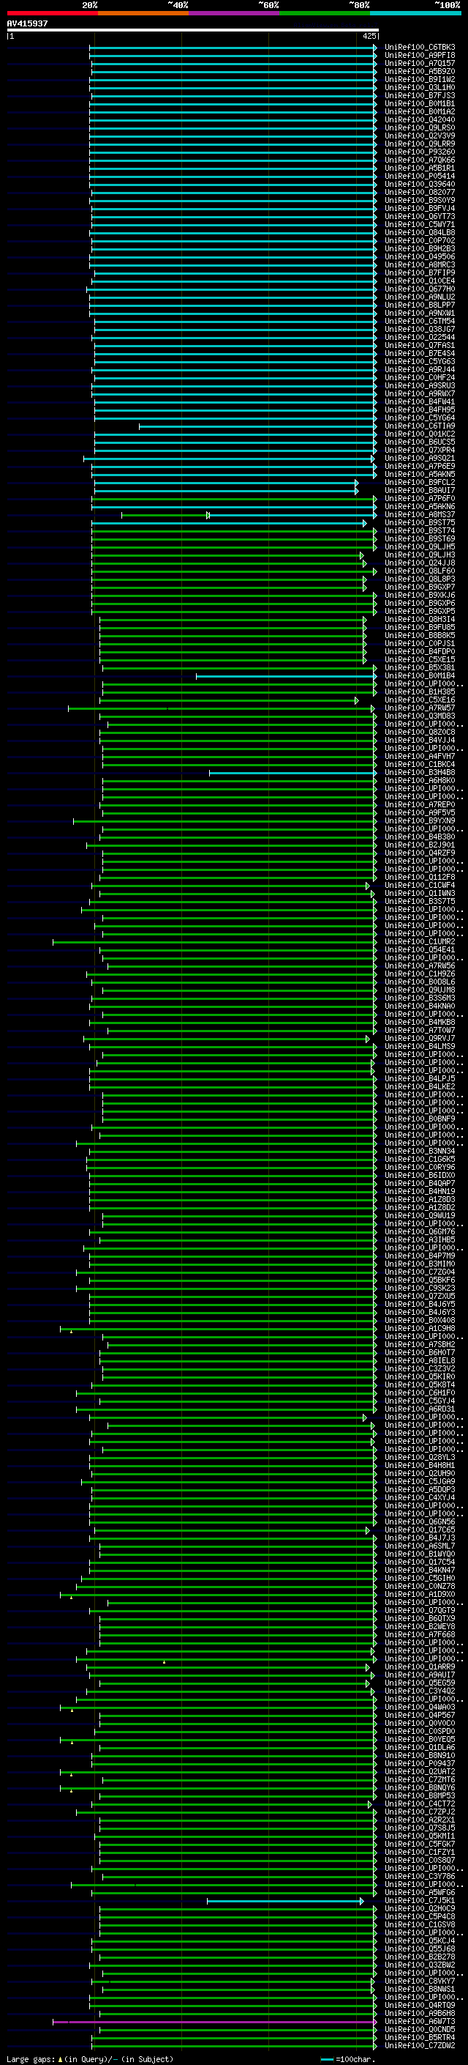The image size is (468, 2065).
Task: Click the orange ~40% identity legend bar
Action: [x=143, y=13]
